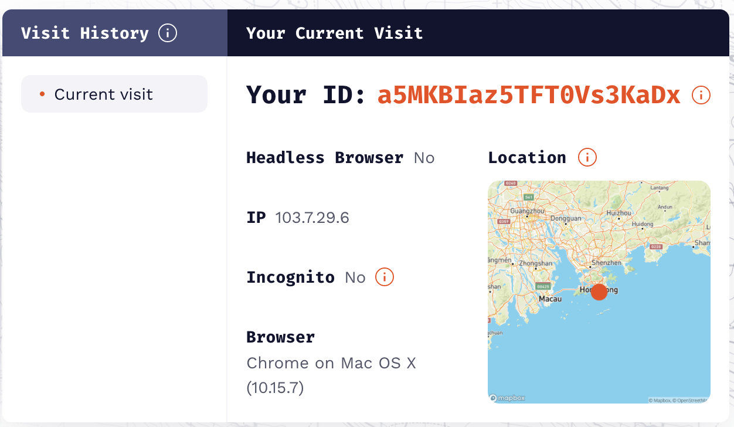
Task: Click the Chrome on Mac OS X text
Action: pyautogui.click(x=331, y=363)
